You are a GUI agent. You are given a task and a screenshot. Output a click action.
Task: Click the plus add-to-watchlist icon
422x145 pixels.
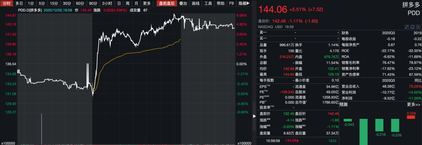click(x=418, y=27)
